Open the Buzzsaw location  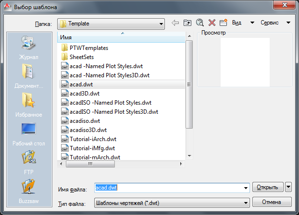click(x=29, y=191)
